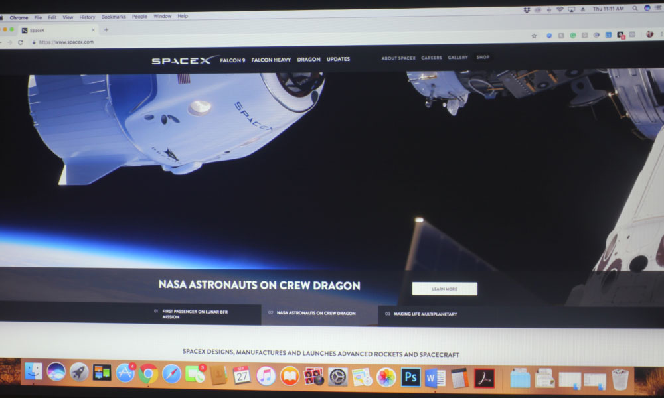664x398 pixels.
Task: Visit the About SpaceX page
Action: coord(398,58)
